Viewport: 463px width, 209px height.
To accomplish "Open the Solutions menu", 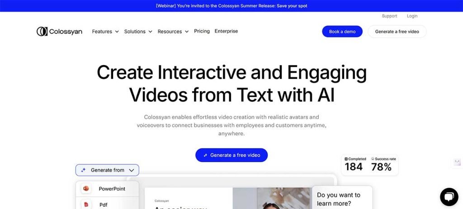I will coord(138,32).
